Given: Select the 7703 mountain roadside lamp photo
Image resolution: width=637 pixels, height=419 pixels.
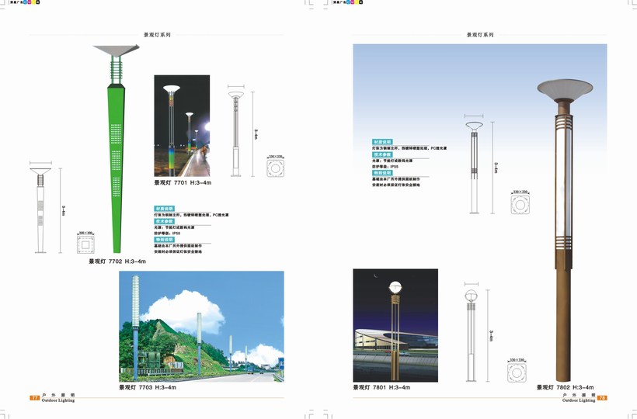Looking at the screenshot, I should coord(201,326).
